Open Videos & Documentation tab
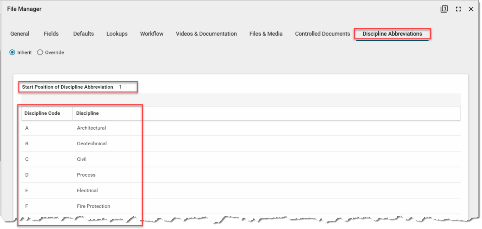 pos(206,34)
